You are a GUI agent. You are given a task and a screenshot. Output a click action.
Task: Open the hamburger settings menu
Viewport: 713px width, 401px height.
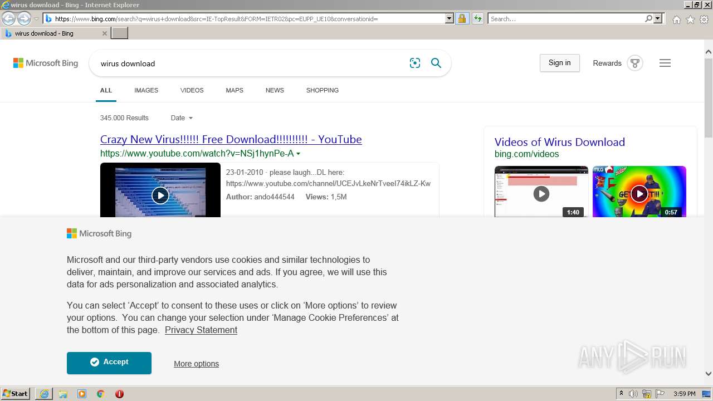coord(665,63)
